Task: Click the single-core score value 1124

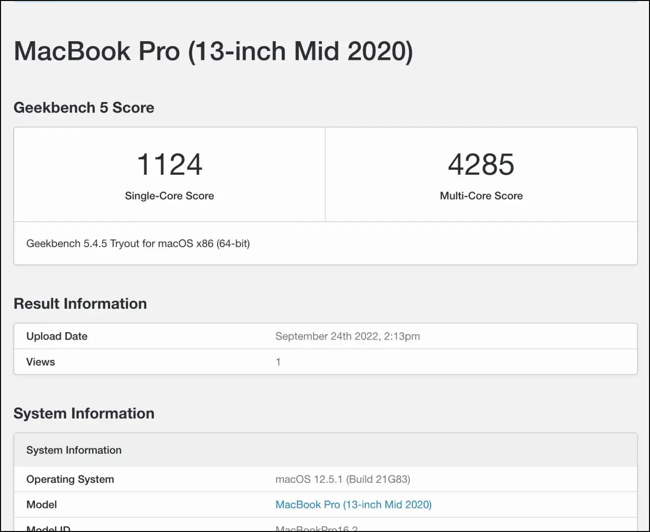Action: 169,164
